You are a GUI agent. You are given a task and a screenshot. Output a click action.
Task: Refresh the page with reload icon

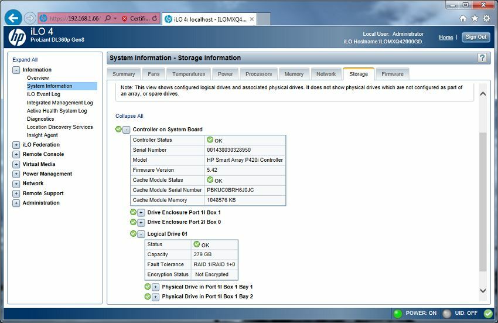(x=155, y=18)
